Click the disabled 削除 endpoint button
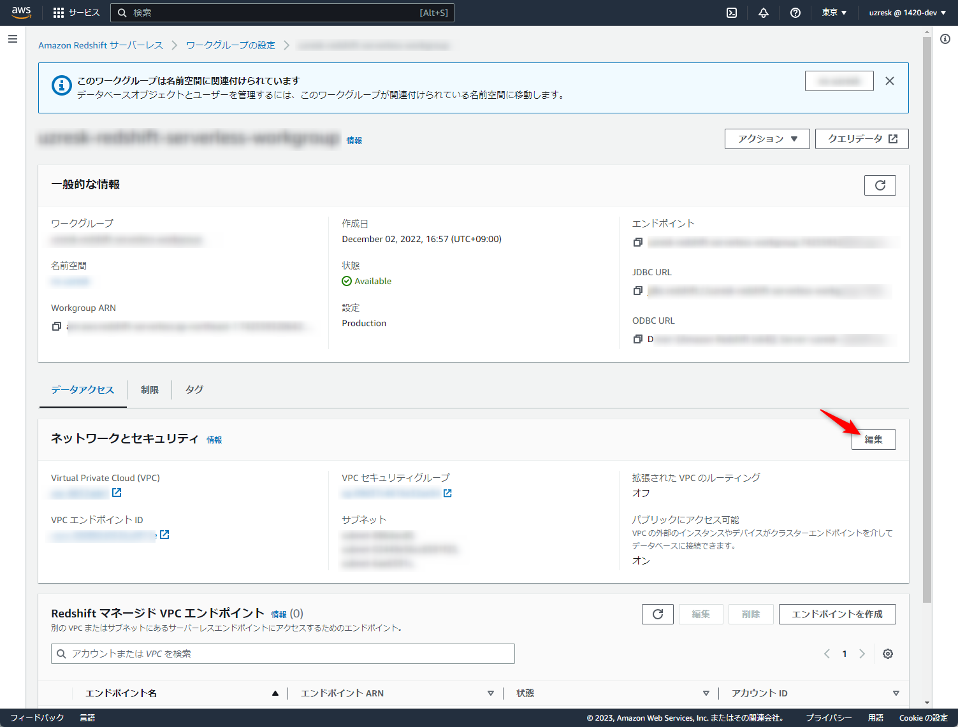 click(751, 614)
